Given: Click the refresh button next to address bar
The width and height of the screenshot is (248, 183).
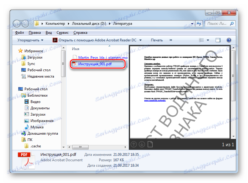Looking at the screenshot, I should click(x=199, y=24).
